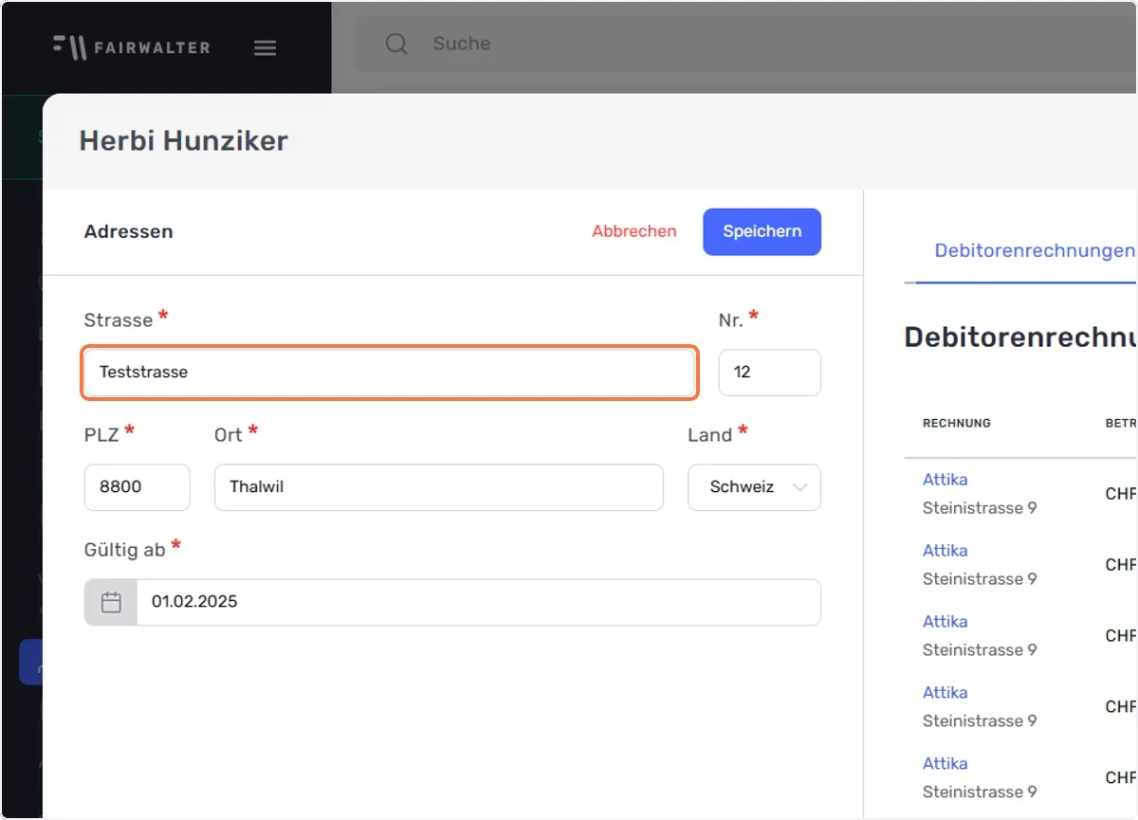
Task: Expand the Land dropdown chevron
Action: tap(799, 487)
